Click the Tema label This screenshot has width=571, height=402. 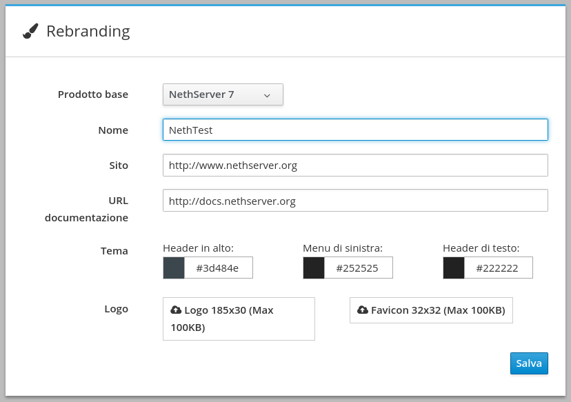[114, 251]
